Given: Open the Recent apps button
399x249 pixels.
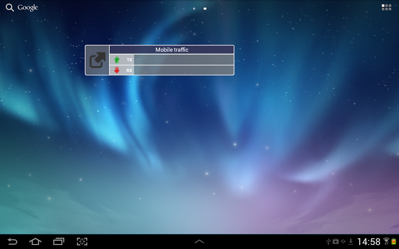Looking at the screenshot, I should [58, 242].
